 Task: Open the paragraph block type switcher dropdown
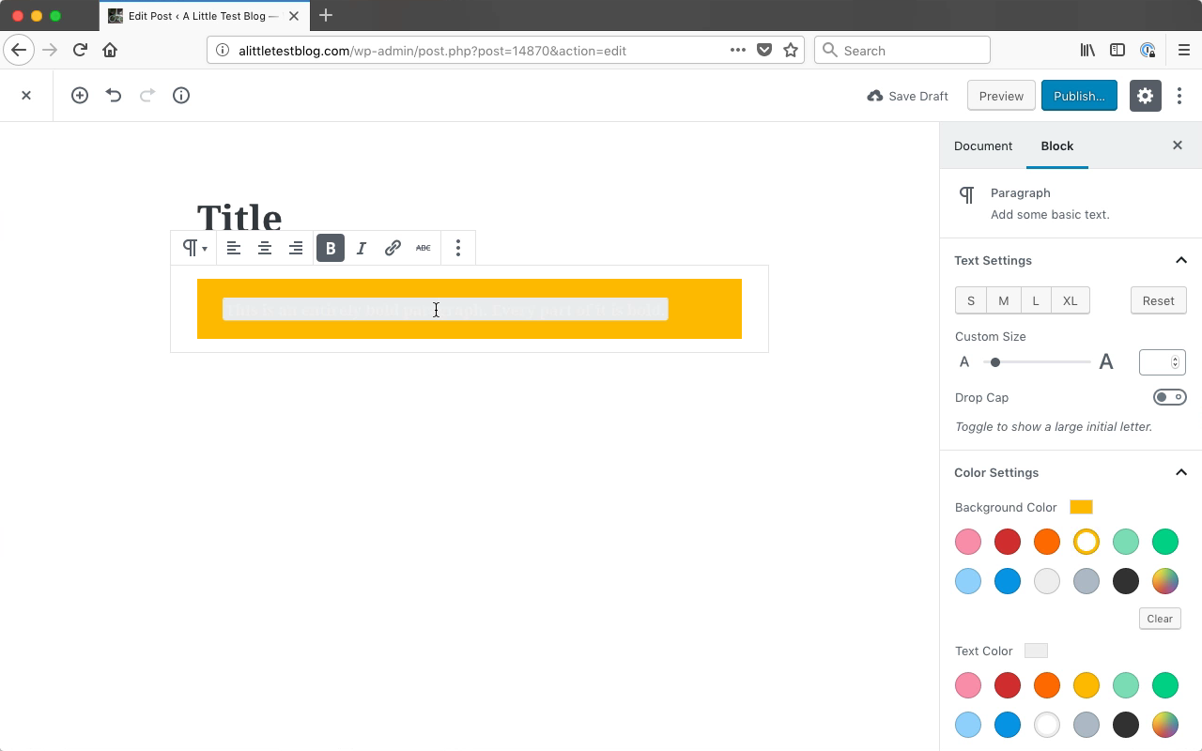[193, 248]
